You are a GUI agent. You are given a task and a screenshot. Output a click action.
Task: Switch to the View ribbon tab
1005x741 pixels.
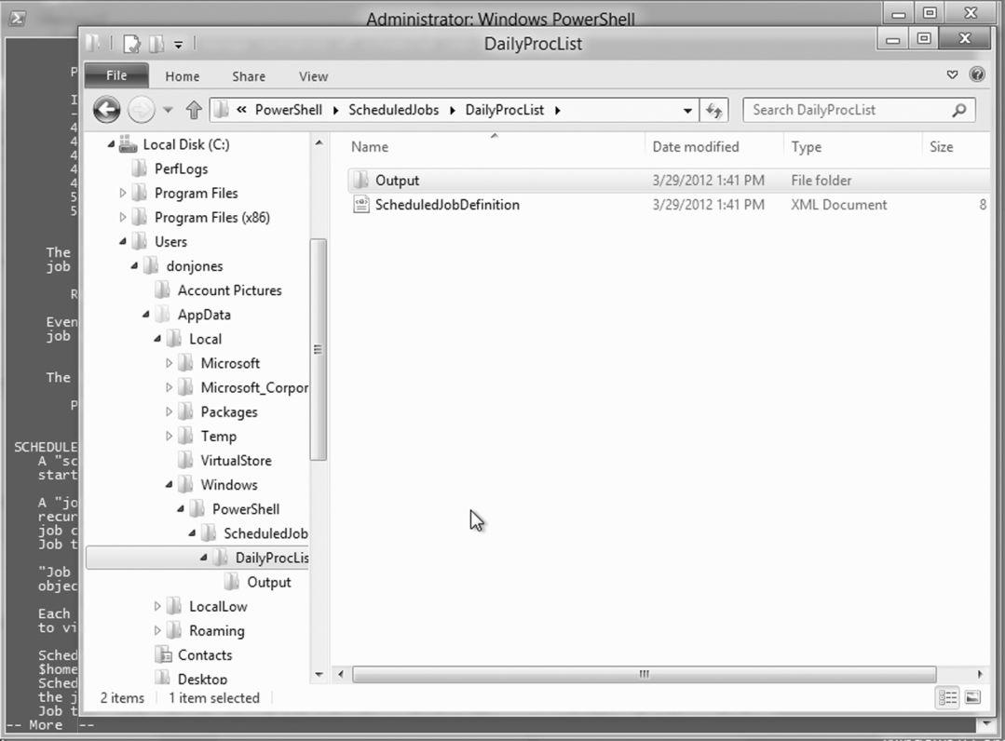point(313,76)
